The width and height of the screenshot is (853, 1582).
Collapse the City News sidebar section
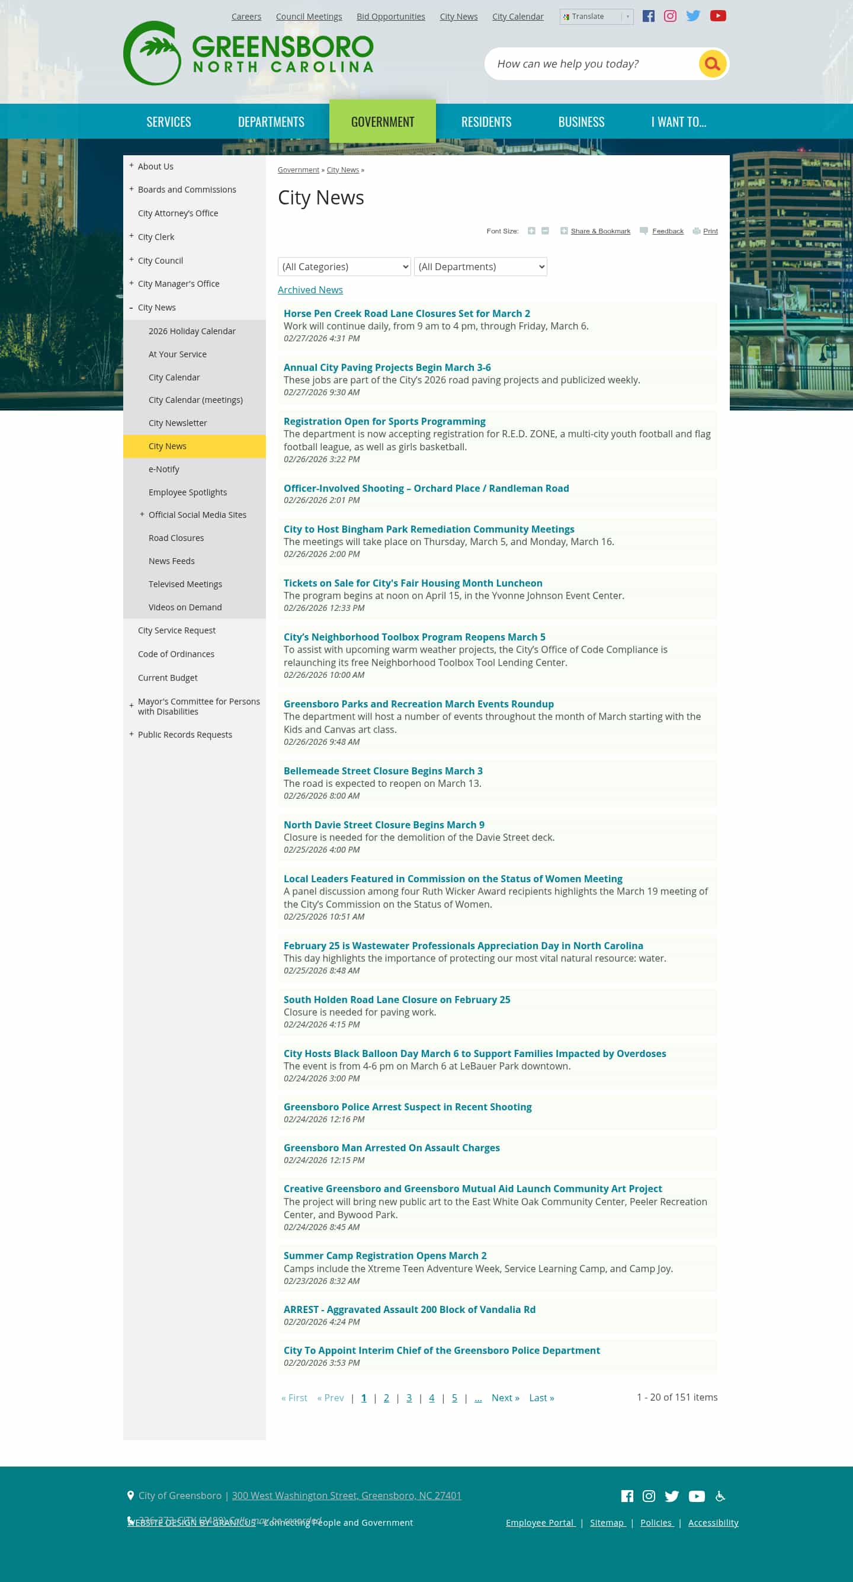(x=132, y=308)
